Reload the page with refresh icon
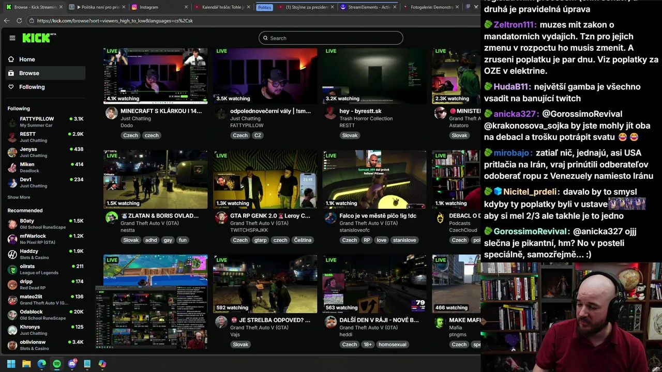The height and width of the screenshot is (372, 662). 19,21
